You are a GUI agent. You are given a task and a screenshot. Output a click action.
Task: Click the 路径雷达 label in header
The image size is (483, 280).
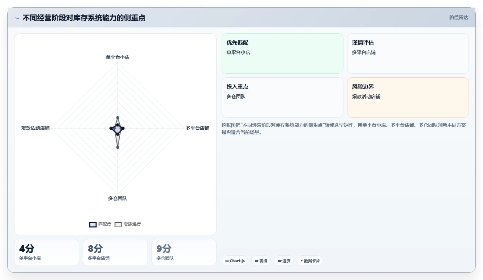coord(458,17)
